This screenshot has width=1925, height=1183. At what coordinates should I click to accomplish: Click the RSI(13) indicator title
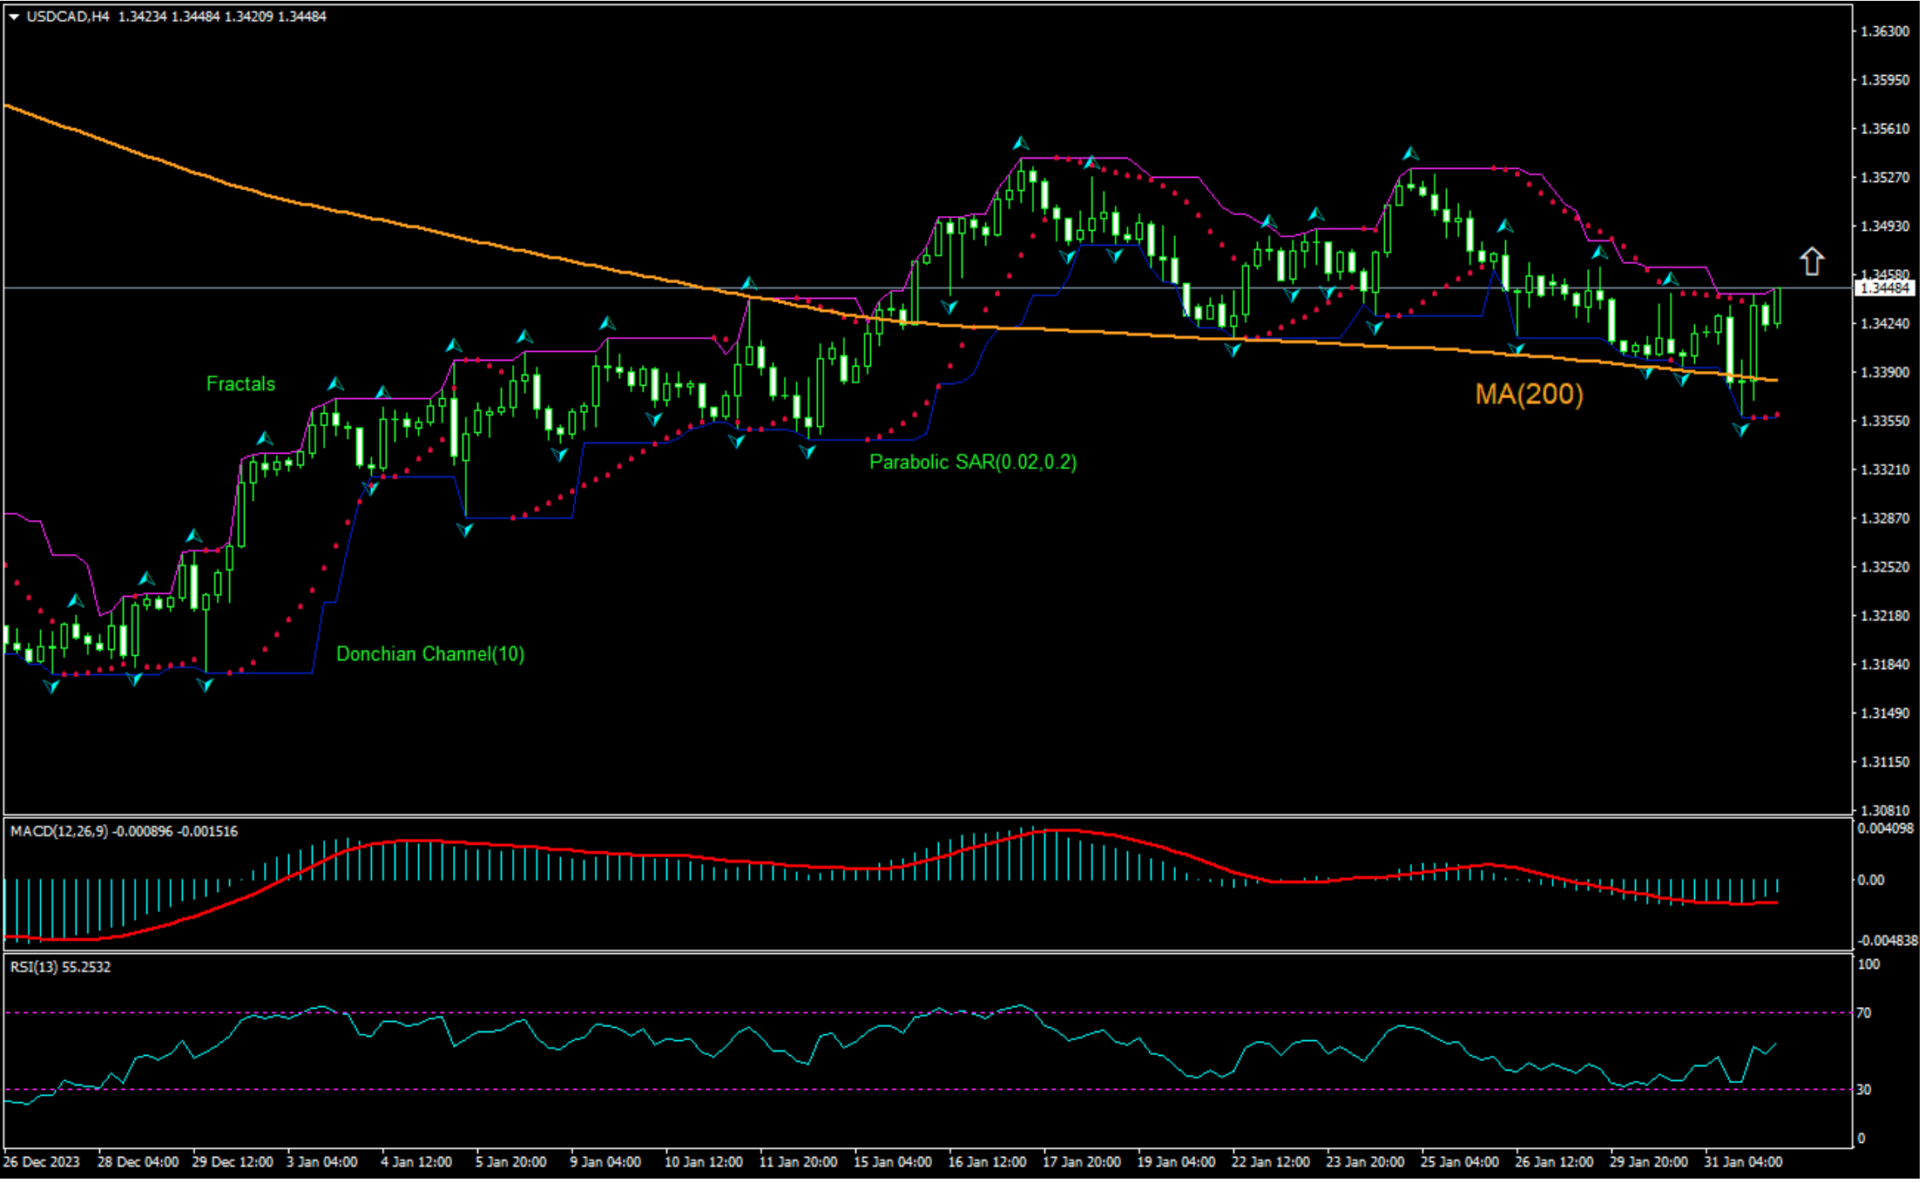coord(35,968)
